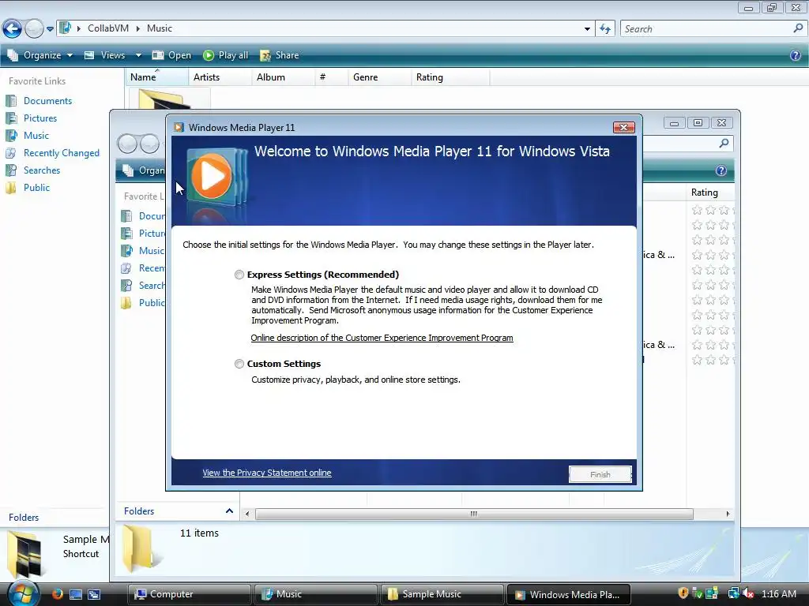Click the Refresh button beside the address bar
809x606 pixels.
pos(605,29)
